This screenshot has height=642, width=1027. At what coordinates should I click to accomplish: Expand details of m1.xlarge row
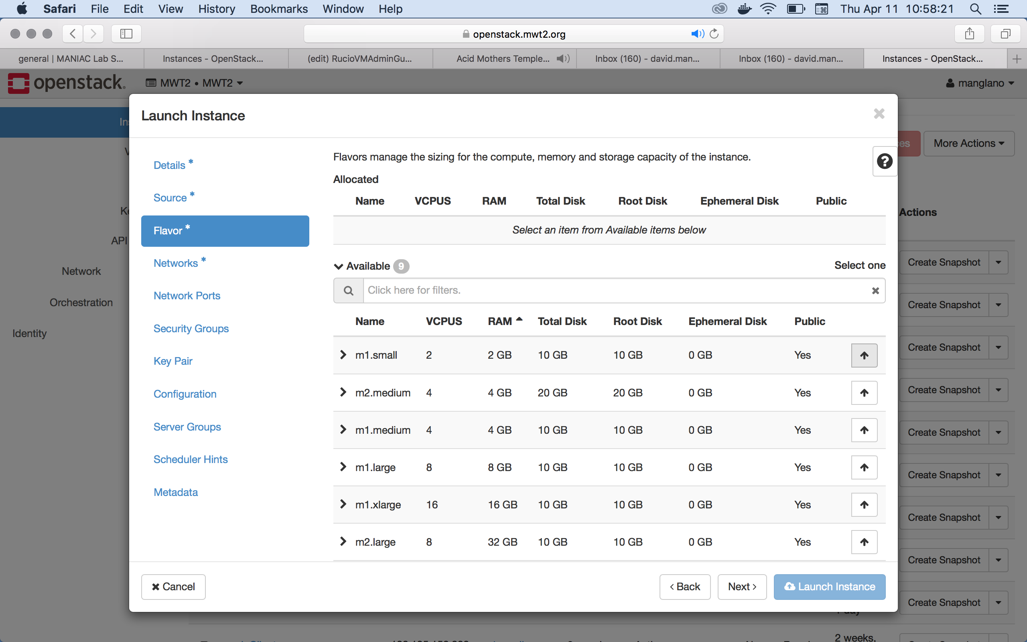click(x=343, y=504)
